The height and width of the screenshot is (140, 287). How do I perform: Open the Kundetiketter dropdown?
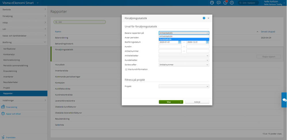click(x=184, y=60)
